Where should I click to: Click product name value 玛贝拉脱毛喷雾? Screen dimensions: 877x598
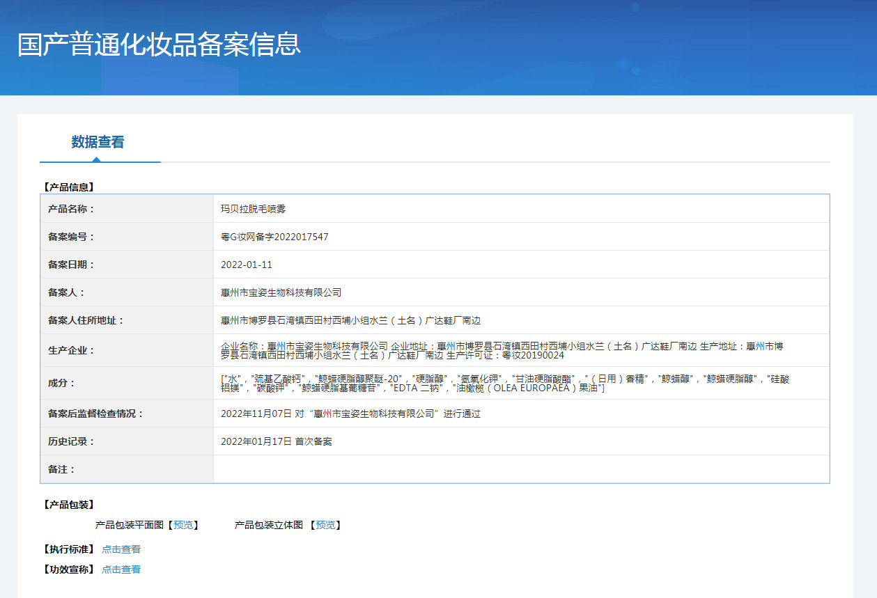(253, 209)
